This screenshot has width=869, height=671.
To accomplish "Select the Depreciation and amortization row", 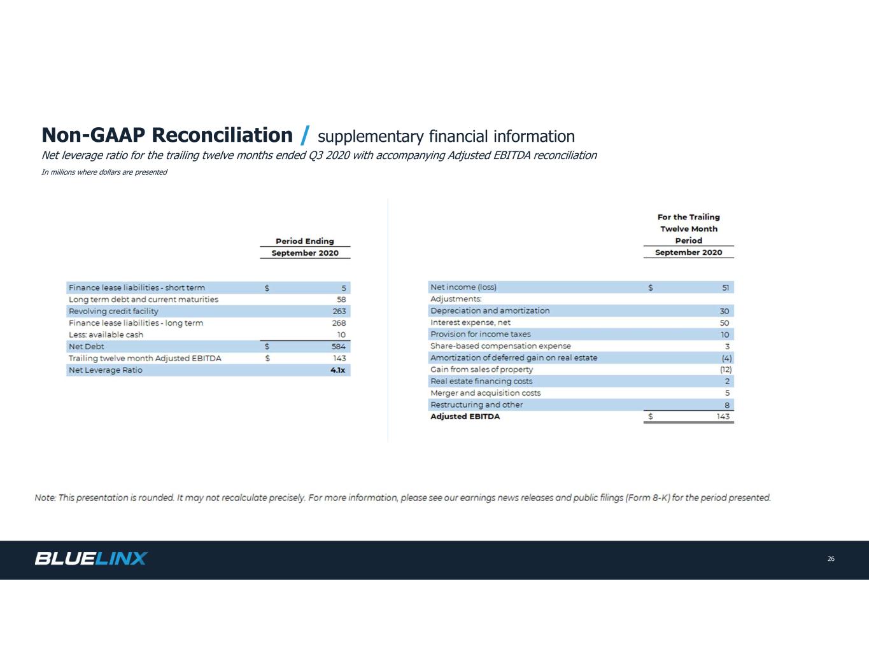I will pos(490,311).
